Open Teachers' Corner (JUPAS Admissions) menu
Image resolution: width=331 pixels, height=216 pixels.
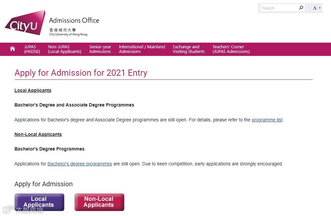(231, 49)
